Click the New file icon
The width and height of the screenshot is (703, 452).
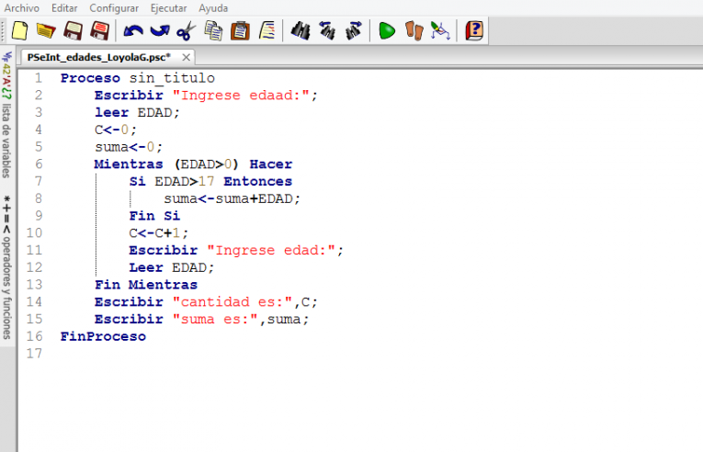tap(19, 31)
